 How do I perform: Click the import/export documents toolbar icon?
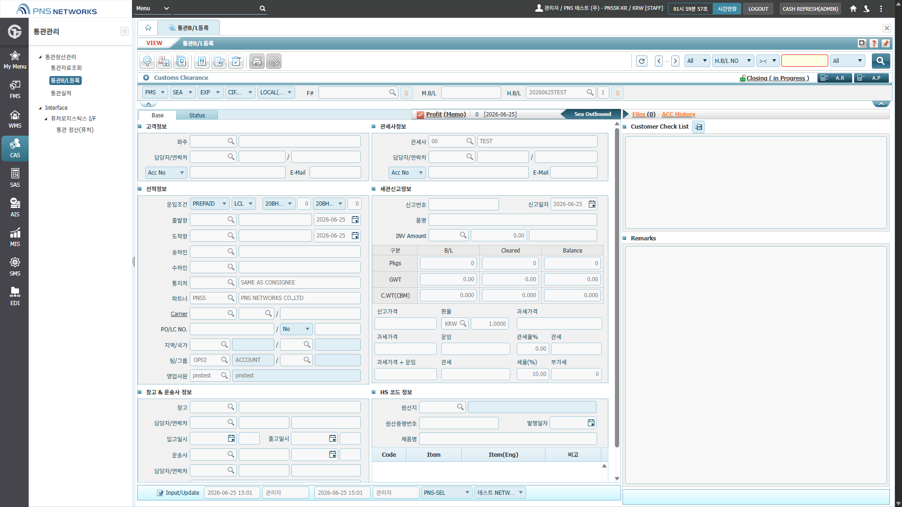point(164,61)
